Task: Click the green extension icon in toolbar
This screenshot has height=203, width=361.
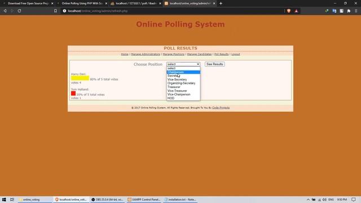Action: point(327,11)
